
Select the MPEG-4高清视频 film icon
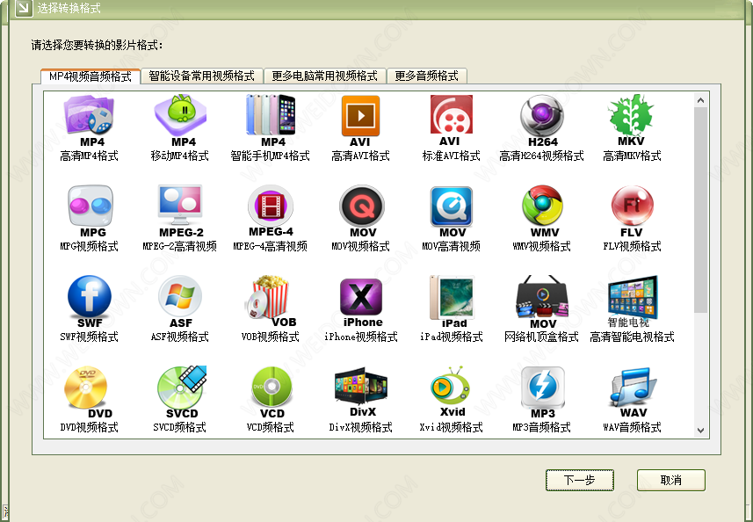click(271, 205)
